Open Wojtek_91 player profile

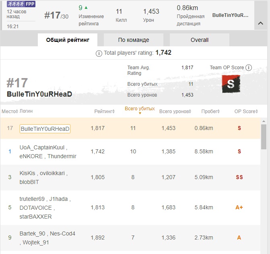36,242
